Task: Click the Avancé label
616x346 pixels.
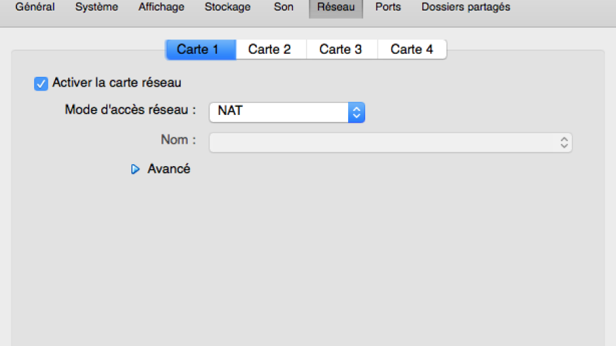Action: pos(169,169)
